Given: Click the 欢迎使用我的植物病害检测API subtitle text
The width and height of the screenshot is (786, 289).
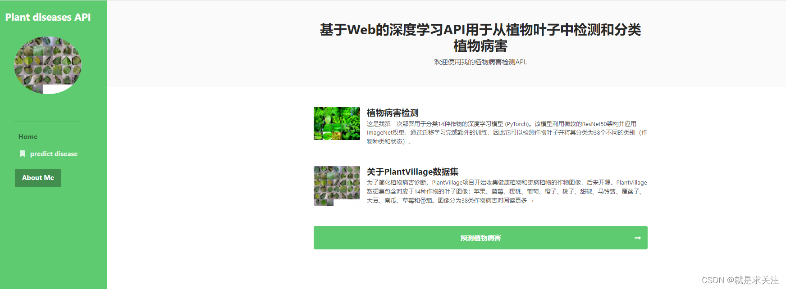Looking at the screenshot, I should (480, 62).
